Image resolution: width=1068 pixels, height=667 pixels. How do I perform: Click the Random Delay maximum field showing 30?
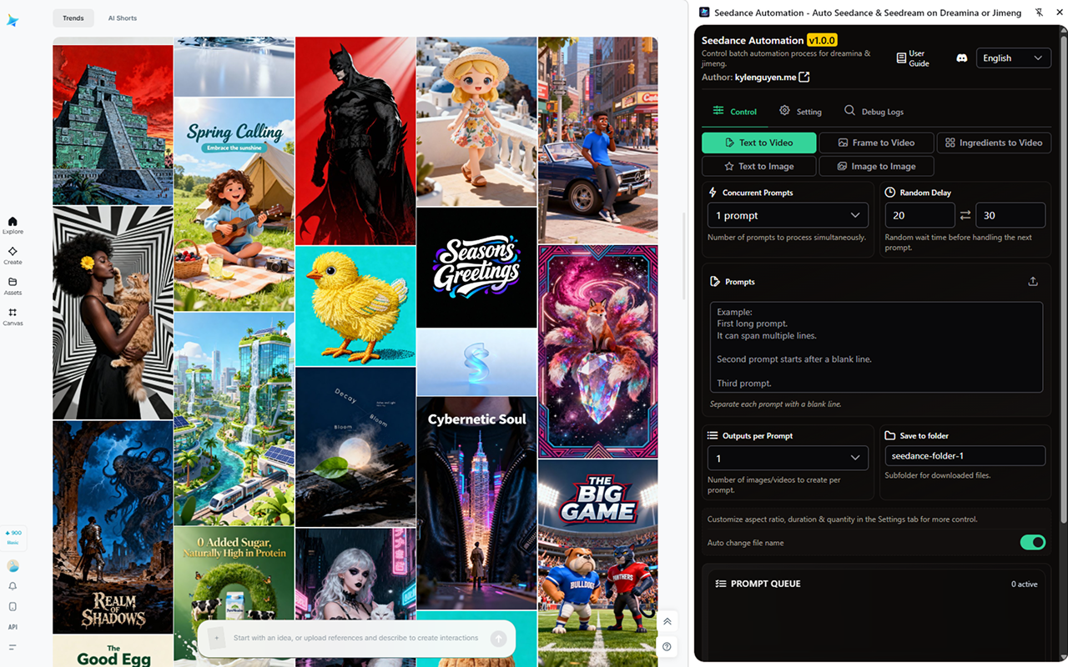(1010, 215)
